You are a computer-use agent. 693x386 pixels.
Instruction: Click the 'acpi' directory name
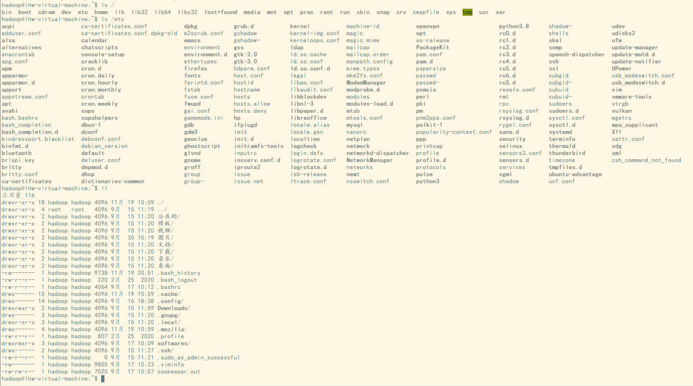click(8, 27)
